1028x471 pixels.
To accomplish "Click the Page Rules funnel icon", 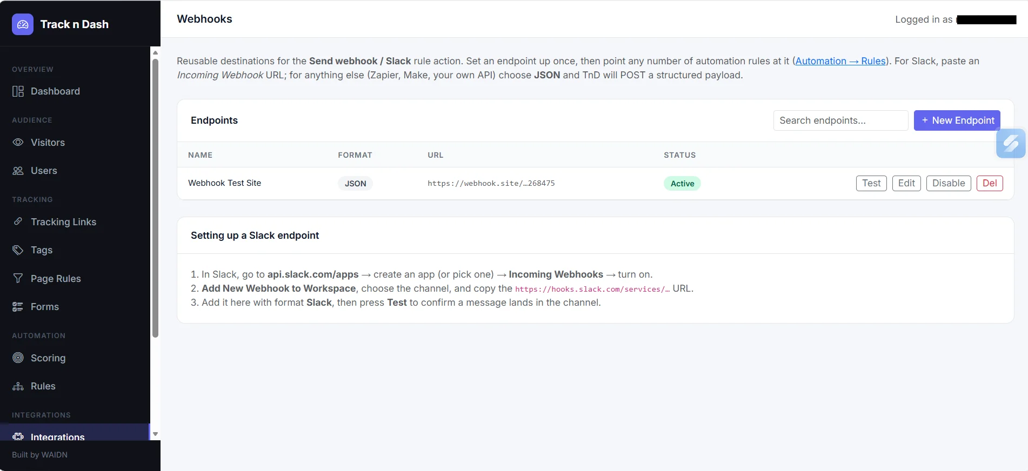I will coord(18,278).
